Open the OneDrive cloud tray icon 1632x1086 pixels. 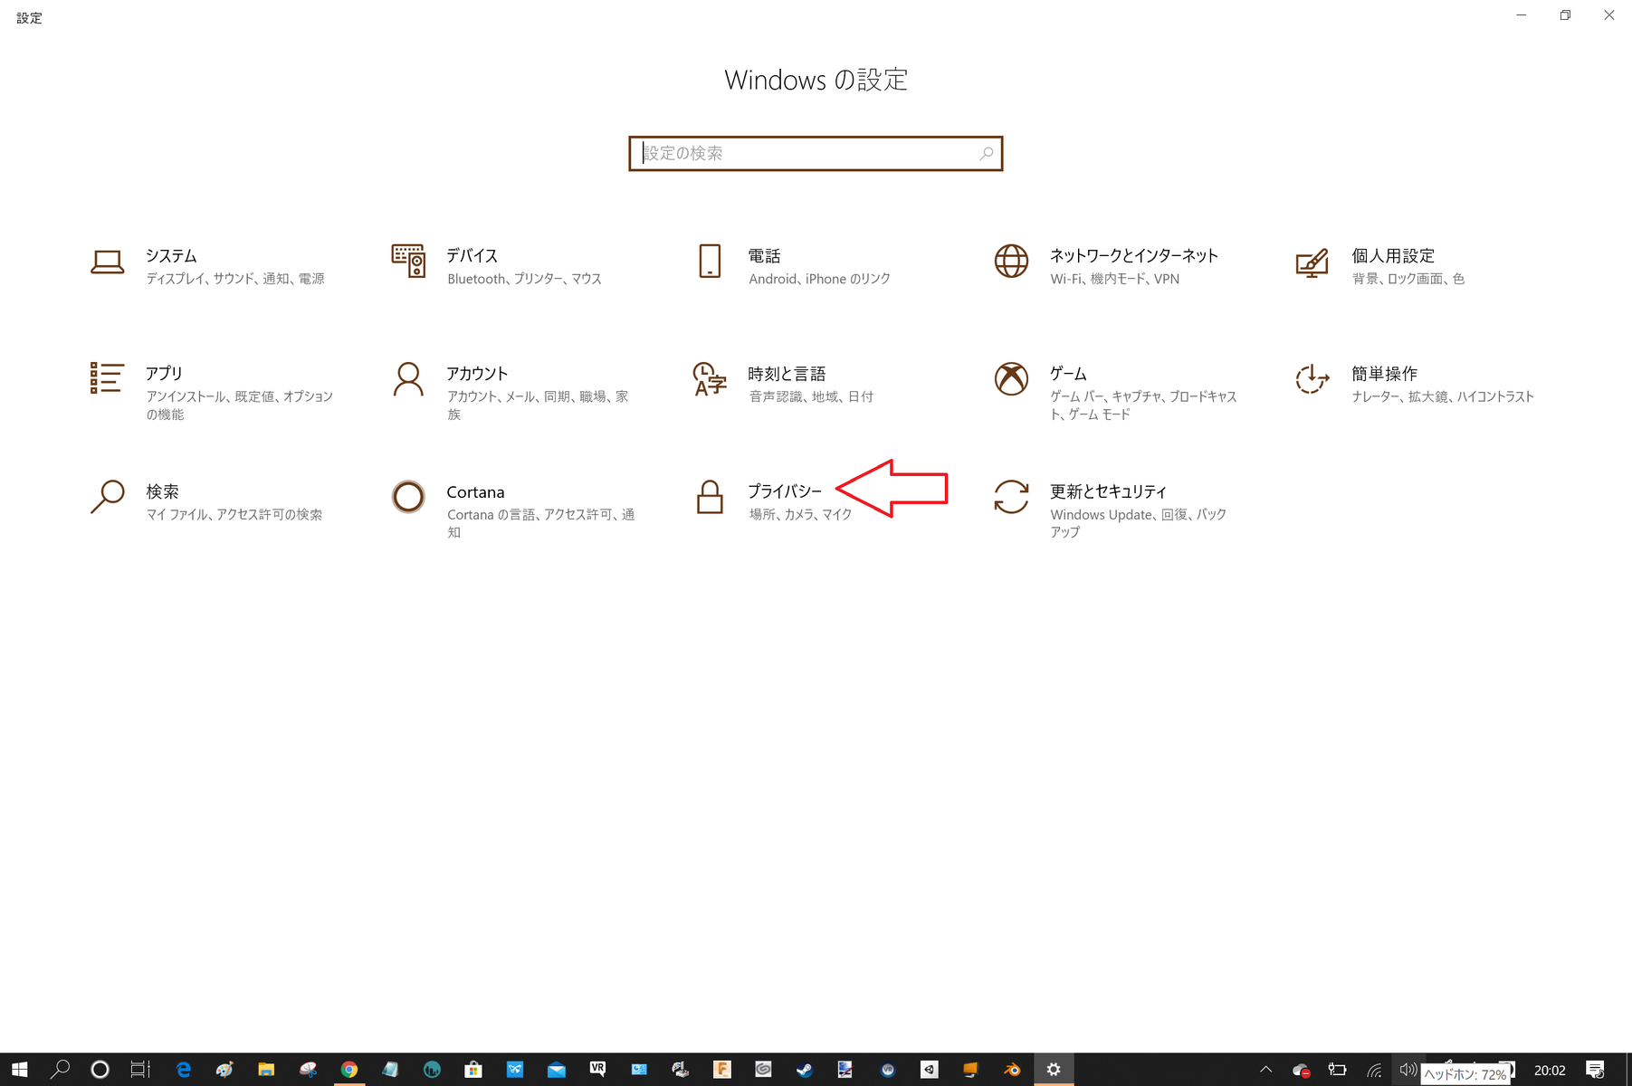[1302, 1071]
